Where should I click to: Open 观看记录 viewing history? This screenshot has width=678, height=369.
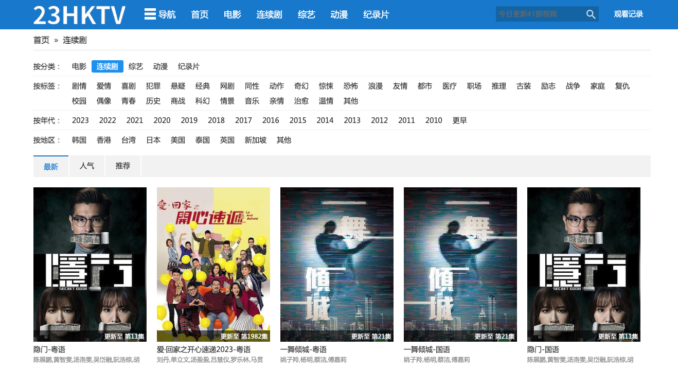[628, 14]
